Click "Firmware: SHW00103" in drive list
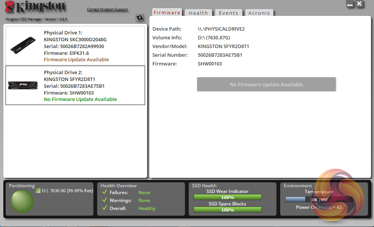This screenshot has height=227, width=374. [69, 93]
